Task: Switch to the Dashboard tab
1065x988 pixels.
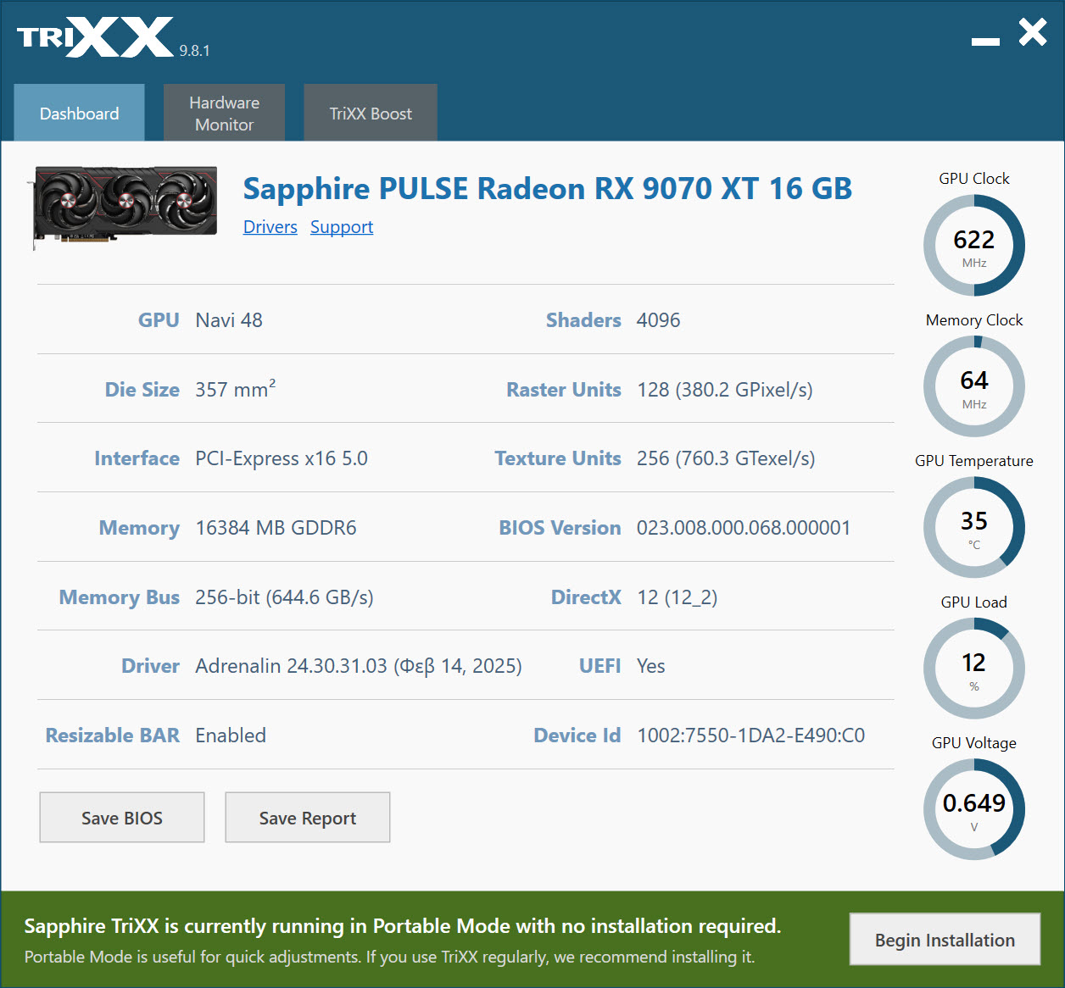Action: point(79,113)
